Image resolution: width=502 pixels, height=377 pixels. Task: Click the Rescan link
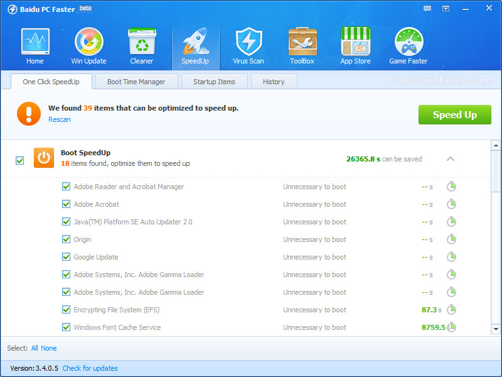[60, 119]
